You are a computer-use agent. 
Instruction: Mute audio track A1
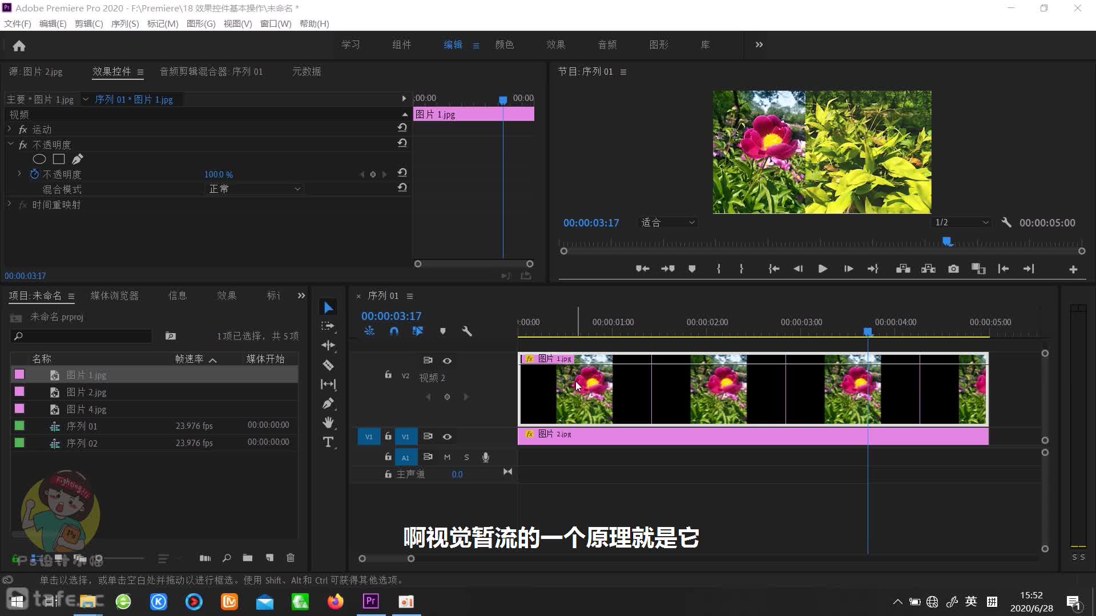(x=447, y=457)
